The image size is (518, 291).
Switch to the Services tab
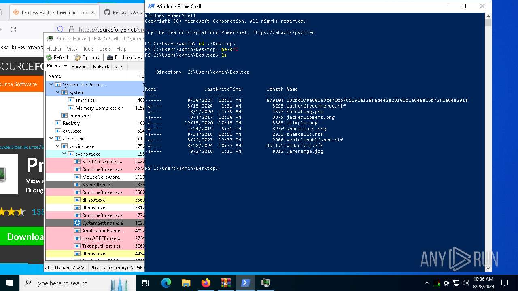pyautogui.click(x=80, y=66)
